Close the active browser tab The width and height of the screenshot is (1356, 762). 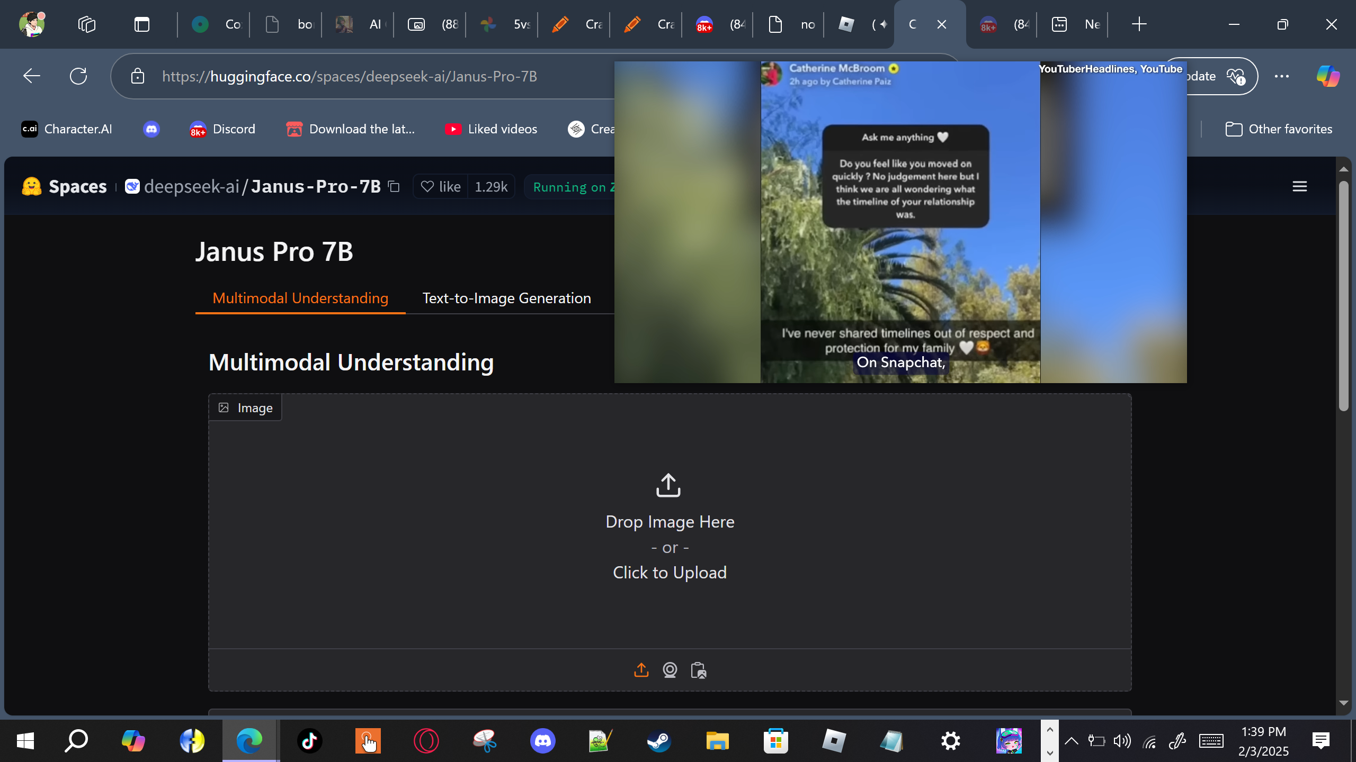point(942,24)
